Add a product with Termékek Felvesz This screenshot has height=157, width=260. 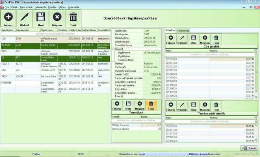(x=117, y=105)
